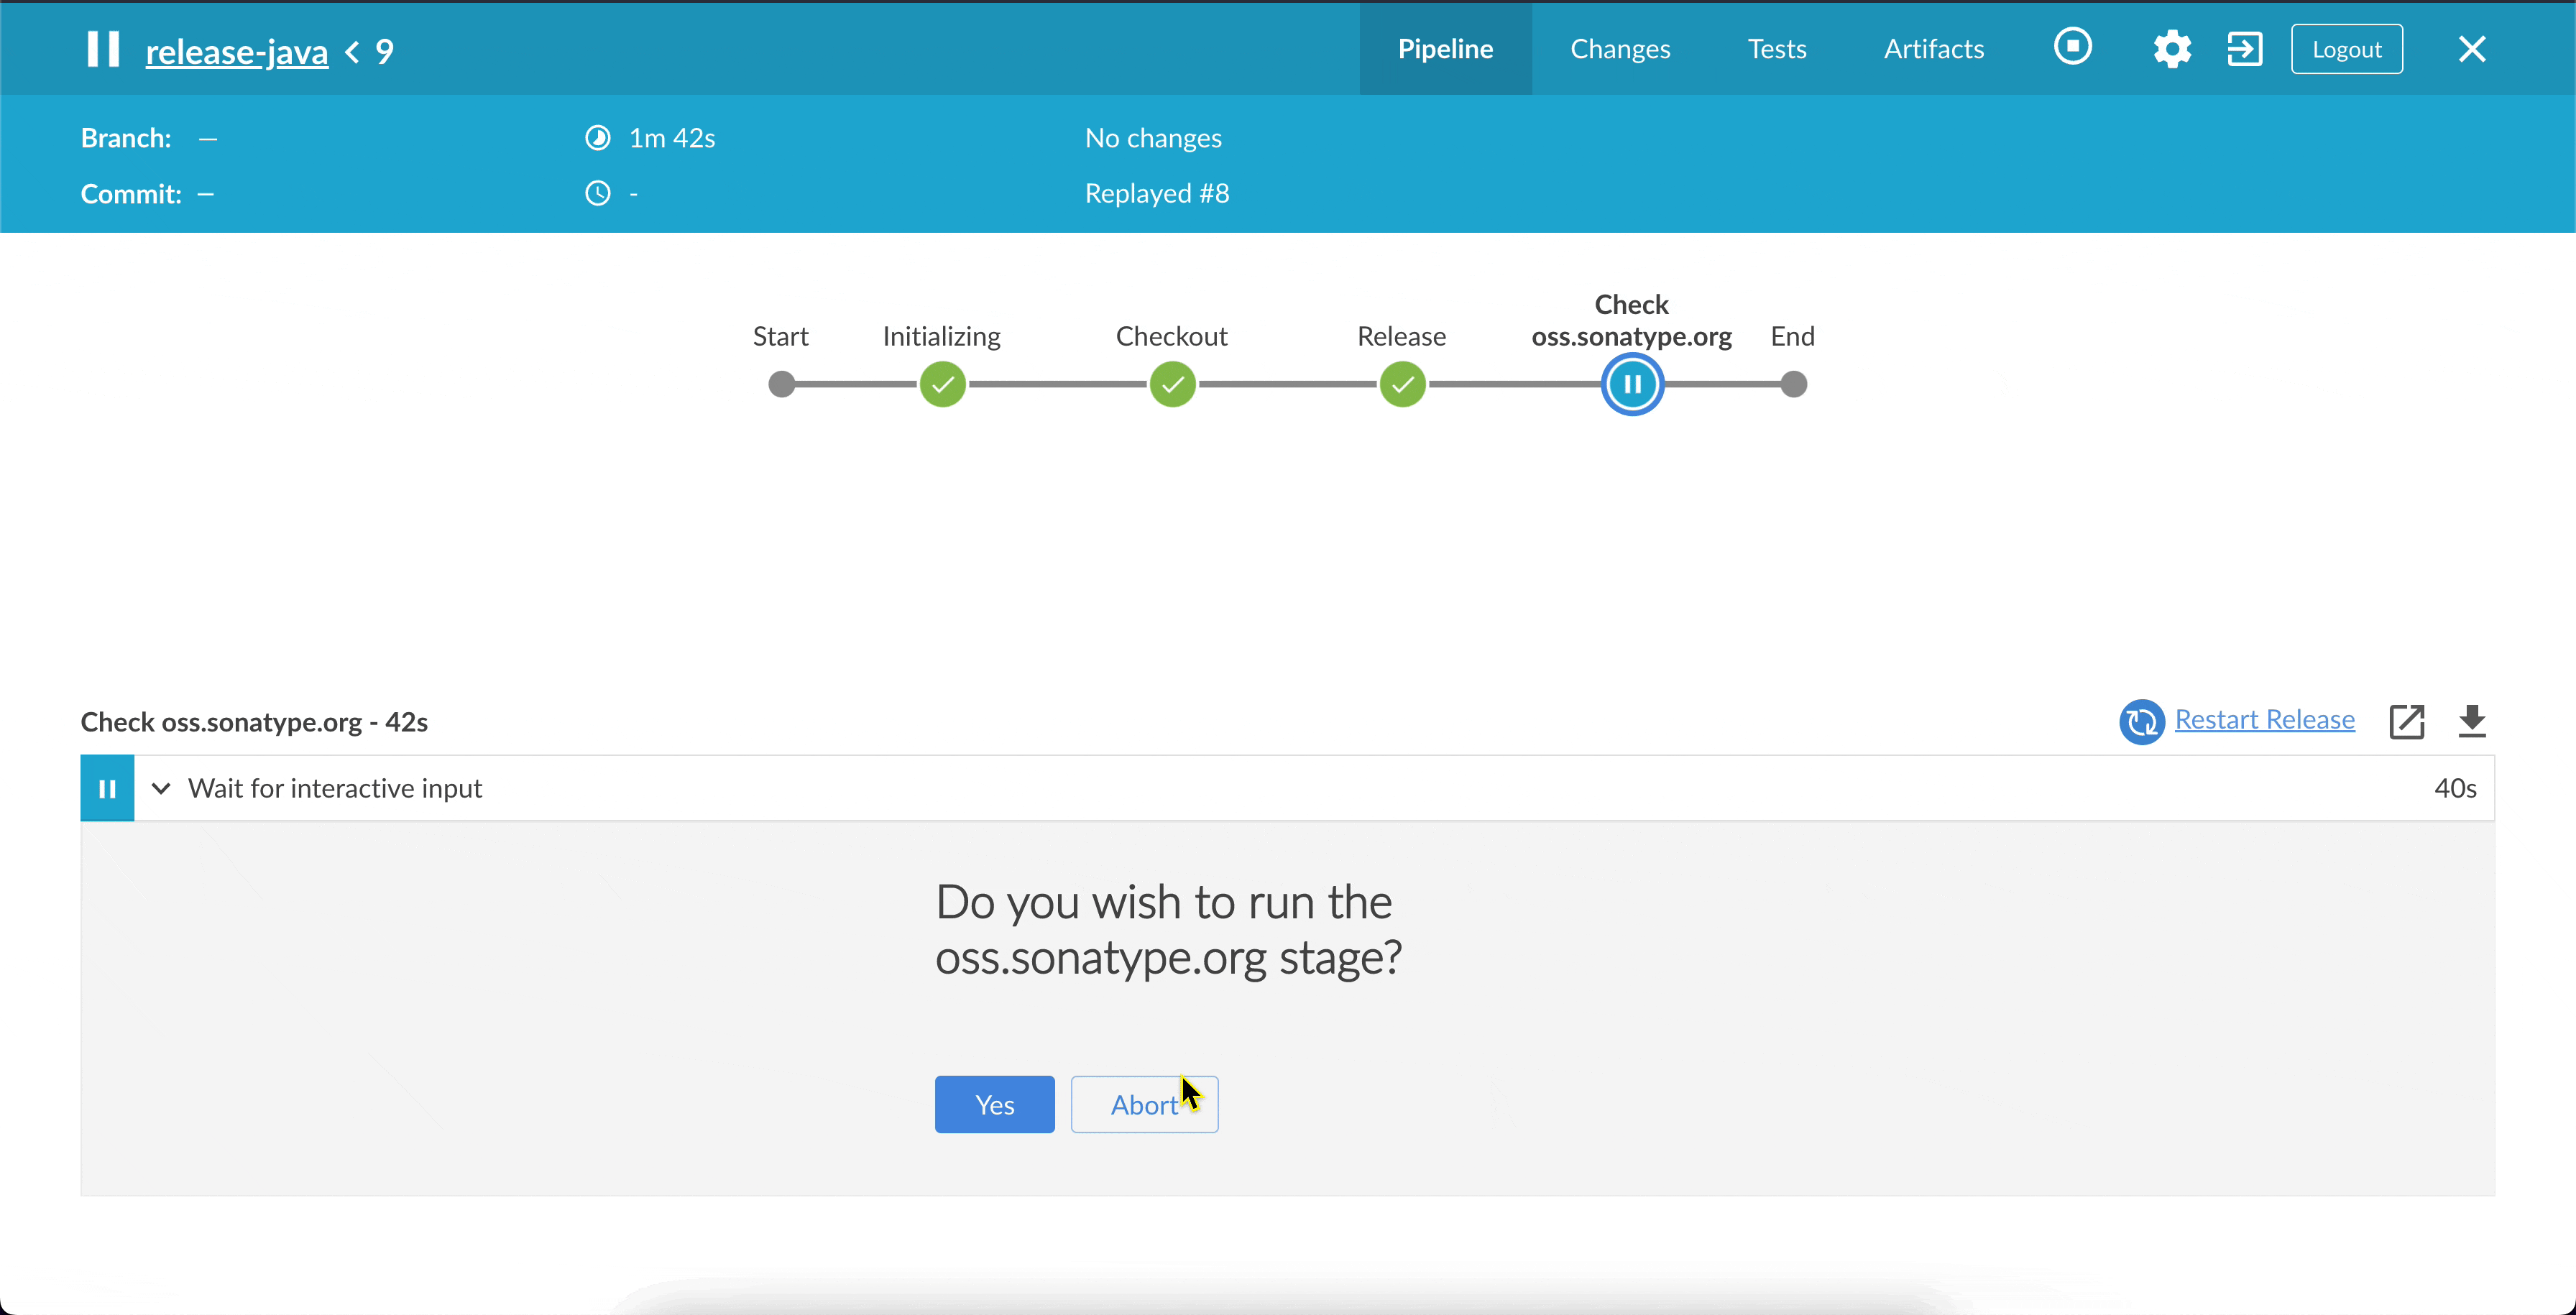
Task: Click the large pause icon beside release-java
Action: (x=103, y=49)
